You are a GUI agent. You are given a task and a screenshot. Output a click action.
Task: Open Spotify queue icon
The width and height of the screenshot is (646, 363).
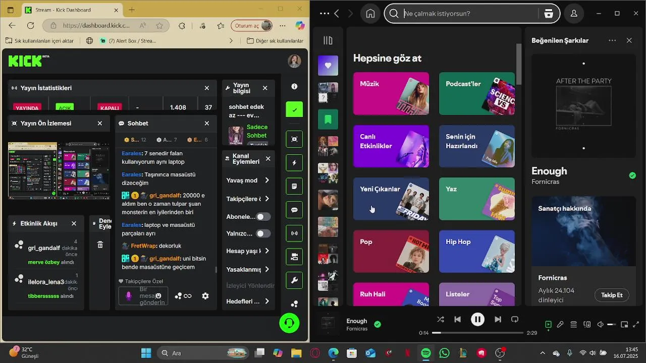pyautogui.click(x=574, y=325)
